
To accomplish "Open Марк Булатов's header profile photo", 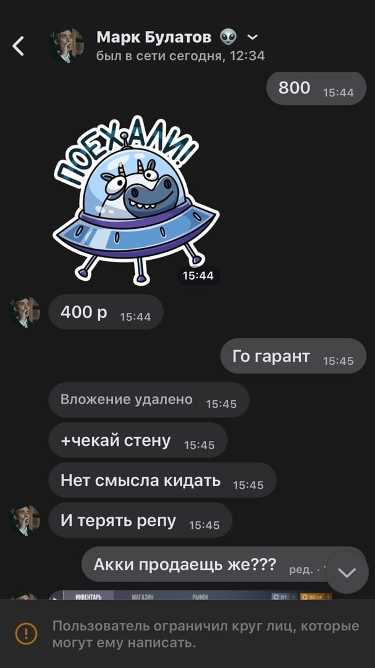I will point(66,46).
